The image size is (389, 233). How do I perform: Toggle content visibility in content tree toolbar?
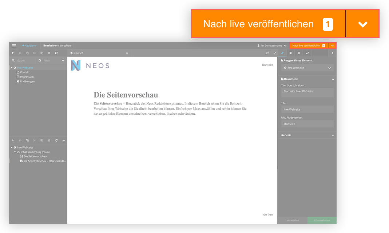[x=20, y=141]
